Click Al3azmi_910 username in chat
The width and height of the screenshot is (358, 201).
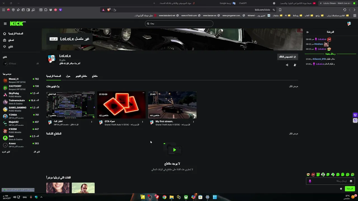[319, 59]
